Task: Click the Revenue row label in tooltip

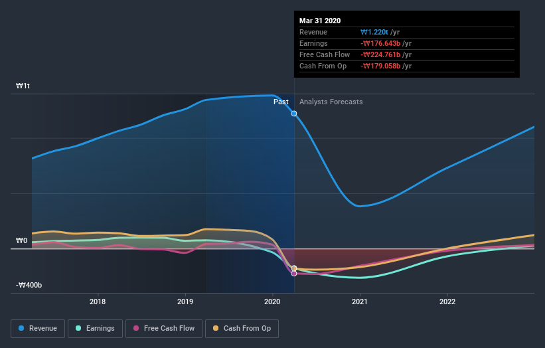Action: (x=313, y=32)
